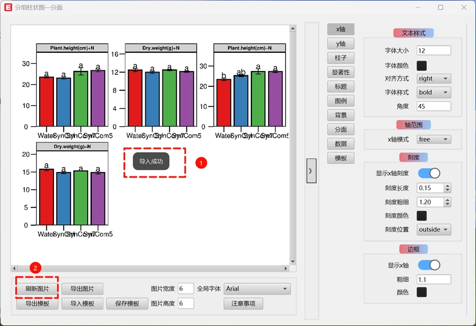Pick the 字体颜色 color swatch
The width and height of the screenshot is (476, 326).
point(422,65)
